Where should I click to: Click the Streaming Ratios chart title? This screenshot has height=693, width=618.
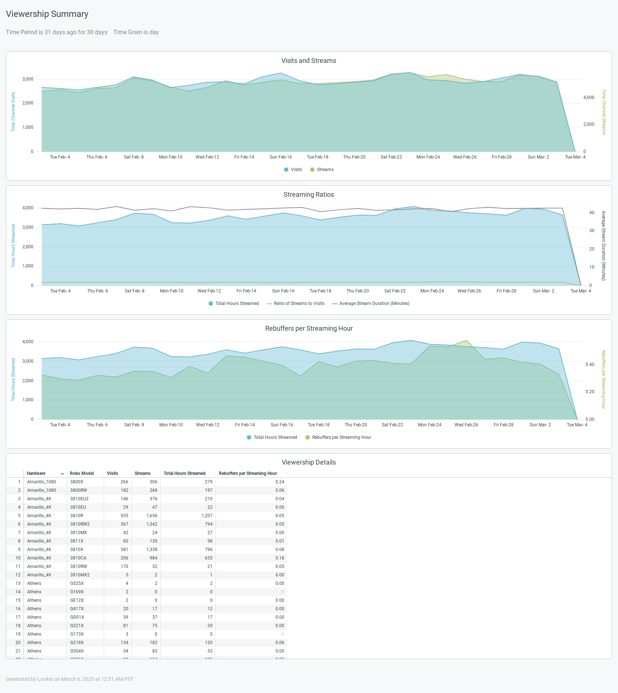(309, 195)
